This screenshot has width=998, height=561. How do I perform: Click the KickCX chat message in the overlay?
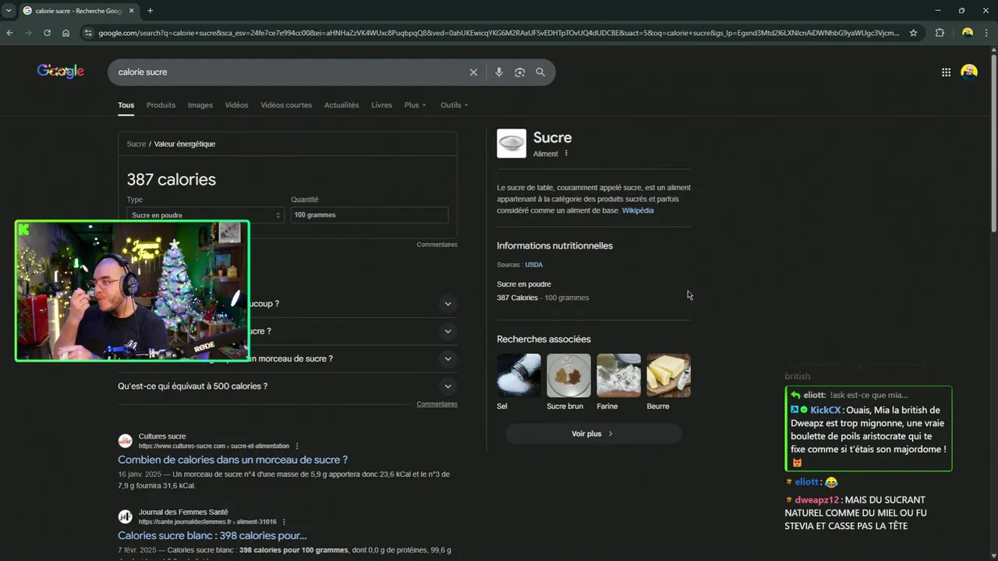click(869, 429)
